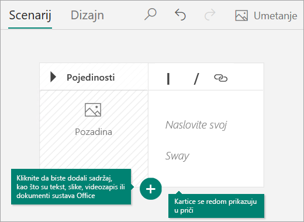Expand the Pojedinosti disclosure triangle
The width and height of the screenshot is (304, 222).
click(53, 77)
